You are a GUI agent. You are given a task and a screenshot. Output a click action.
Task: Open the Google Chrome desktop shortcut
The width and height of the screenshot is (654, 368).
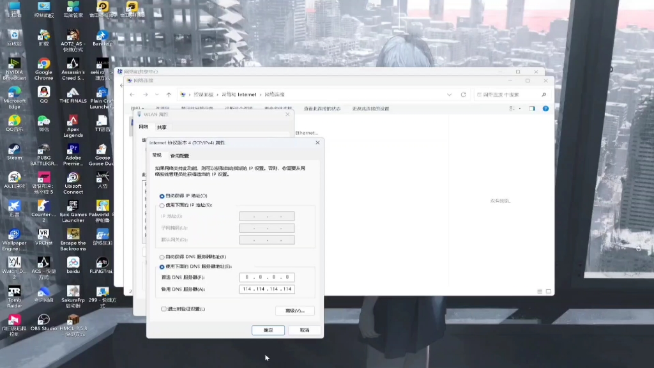[x=43, y=69]
